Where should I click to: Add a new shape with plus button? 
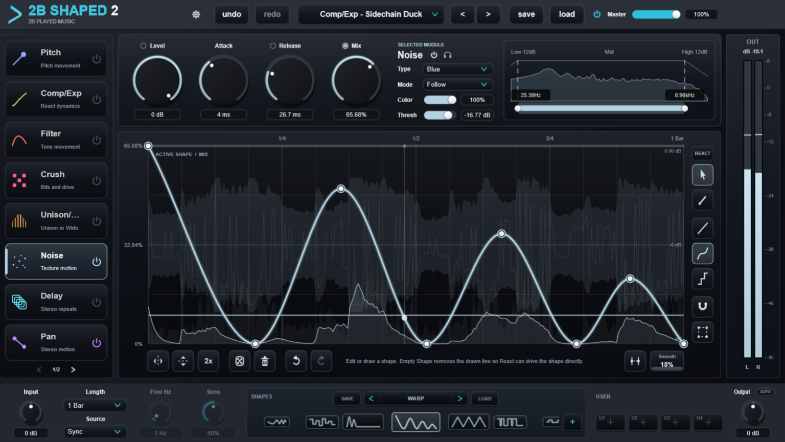572,422
